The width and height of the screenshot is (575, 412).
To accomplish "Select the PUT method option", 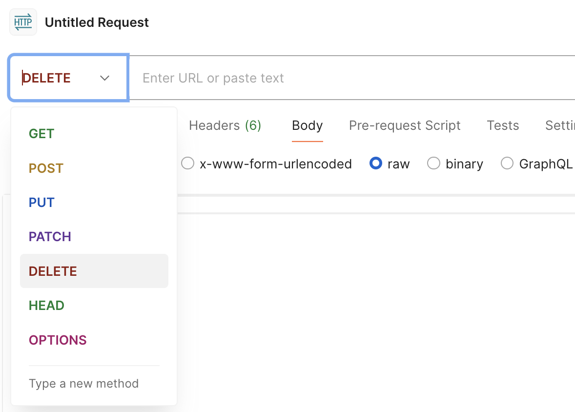I will [41, 203].
